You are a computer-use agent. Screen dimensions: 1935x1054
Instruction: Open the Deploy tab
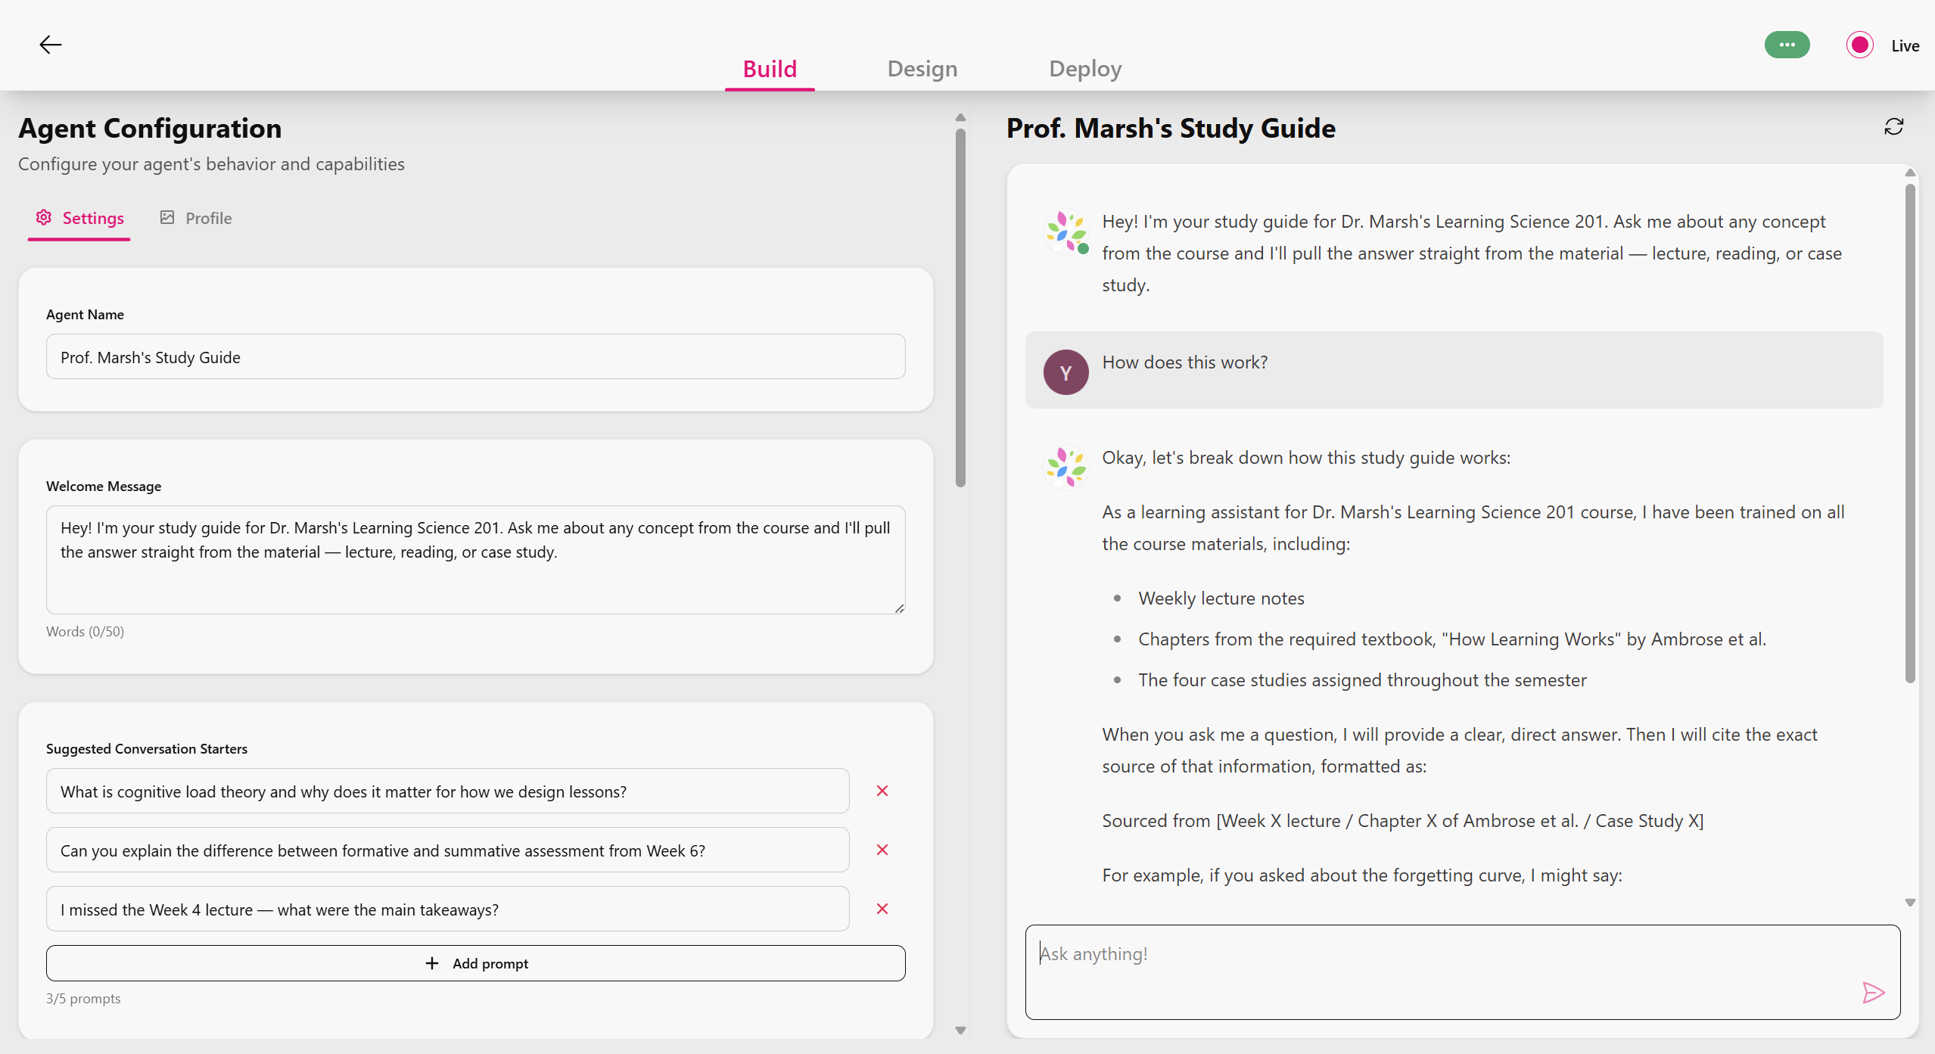coord(1084,69)
